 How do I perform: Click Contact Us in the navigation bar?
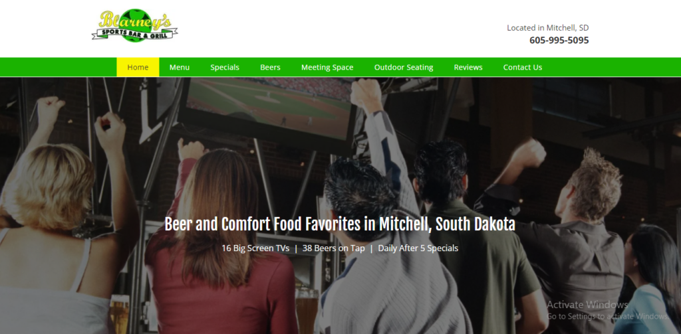[523, 67]
